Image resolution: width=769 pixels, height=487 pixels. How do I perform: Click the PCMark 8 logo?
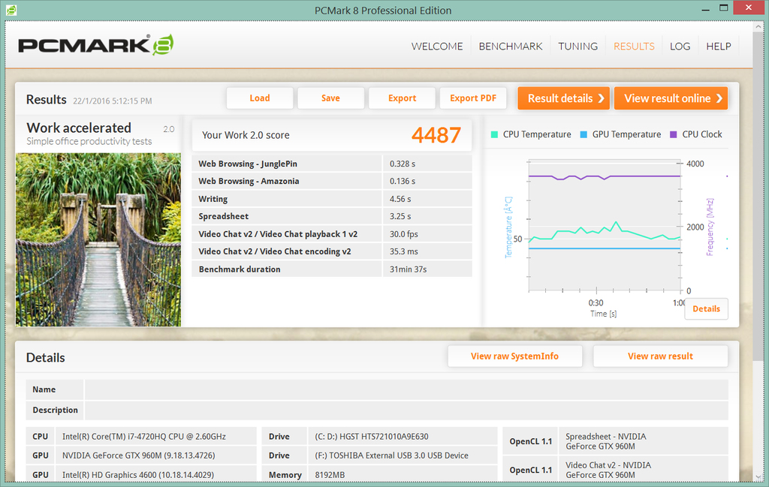(x=96, y=46)
